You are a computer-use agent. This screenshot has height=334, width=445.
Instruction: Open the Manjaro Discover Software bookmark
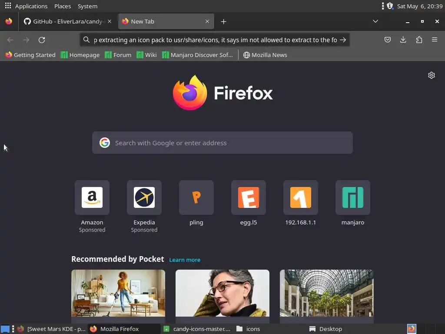coord(197,55)
